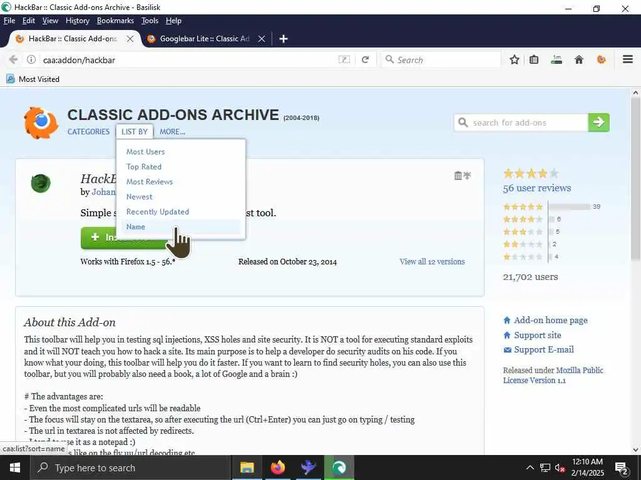Open Mozilla Public License Version 1.1 link

click(x=553, y=375)
